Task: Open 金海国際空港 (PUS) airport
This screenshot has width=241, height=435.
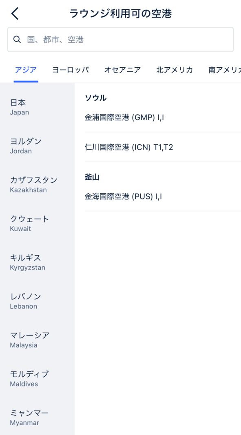Action: point(163,197)
